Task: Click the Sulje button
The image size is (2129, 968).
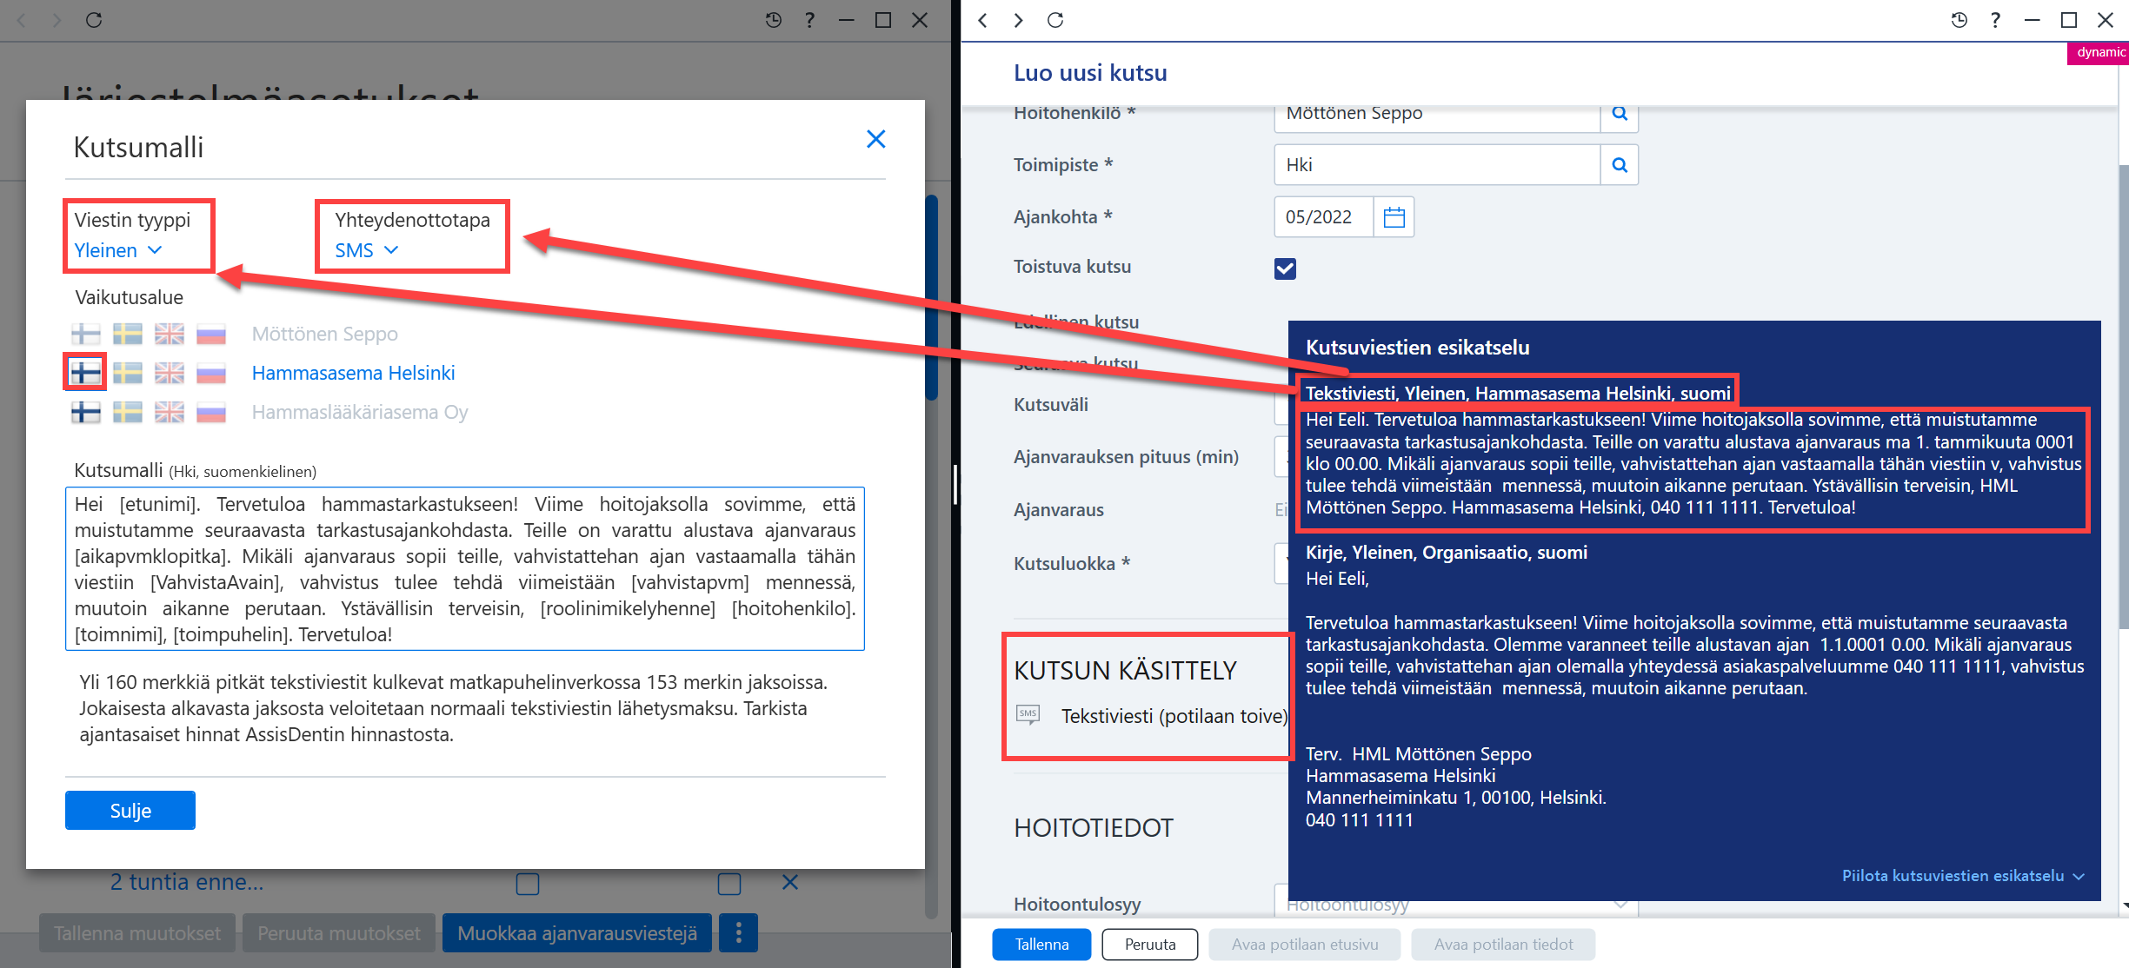Action: click(x=130, y=810)
